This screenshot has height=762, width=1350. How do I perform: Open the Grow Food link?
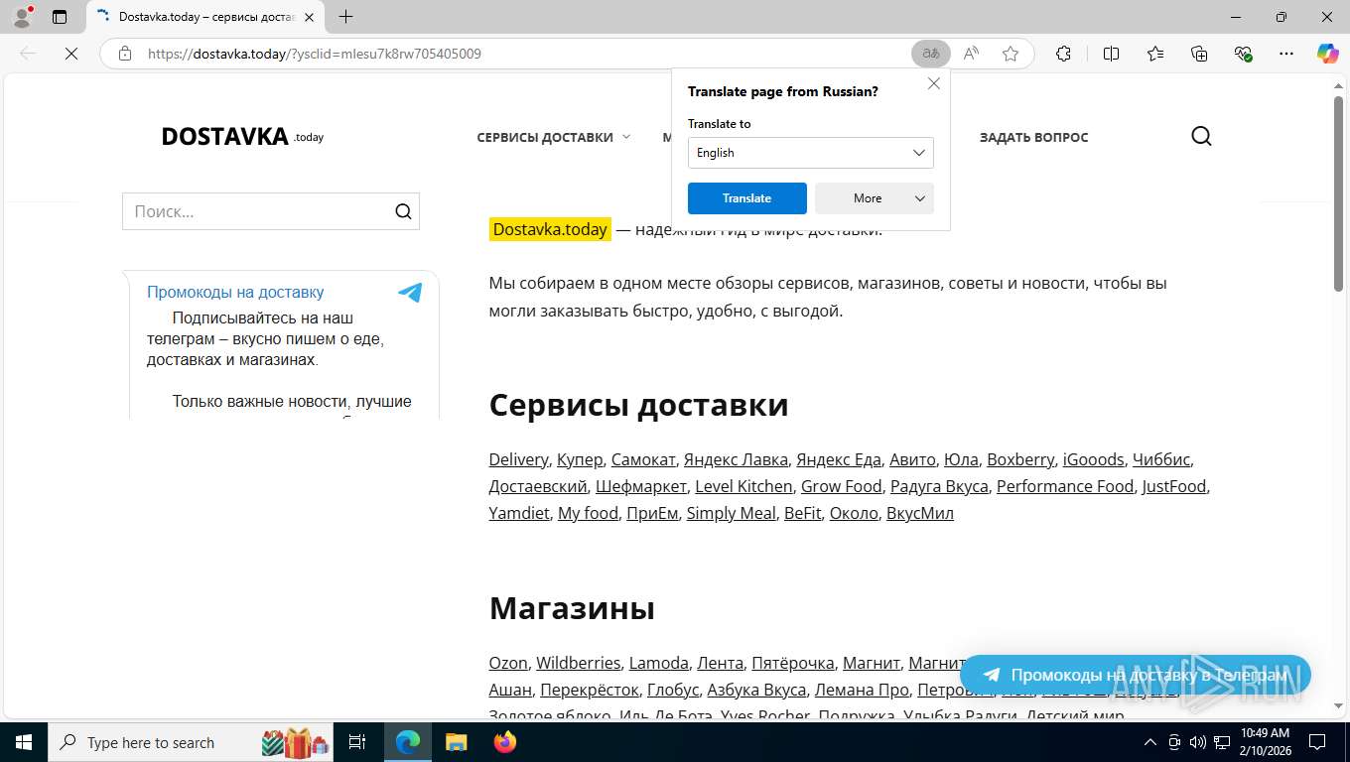tap(842, 486)
